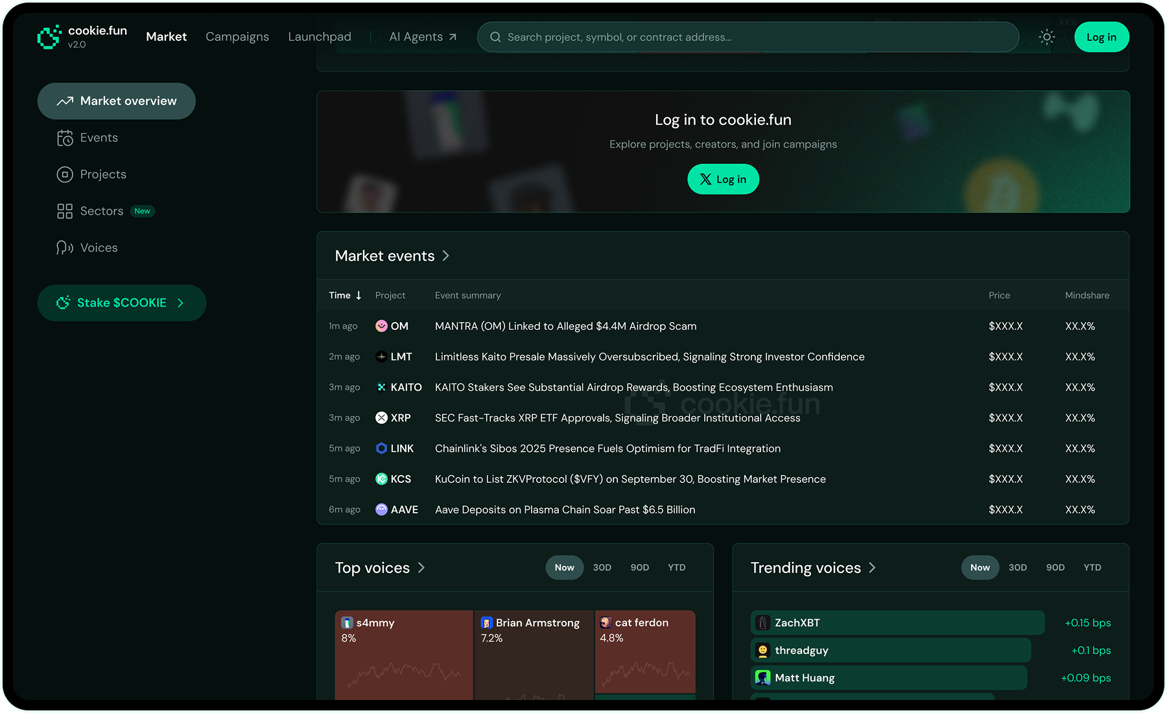Click the Mindshare column header
The height and width of the screenshot is (713, 1167).
pos(1087,296)
